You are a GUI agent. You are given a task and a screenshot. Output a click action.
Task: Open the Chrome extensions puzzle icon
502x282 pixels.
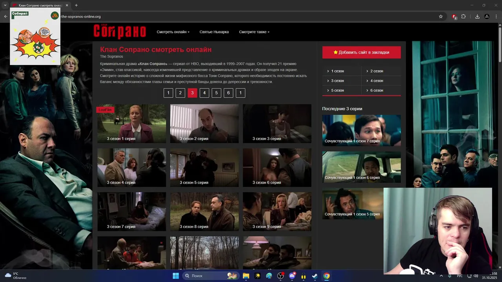463,16
